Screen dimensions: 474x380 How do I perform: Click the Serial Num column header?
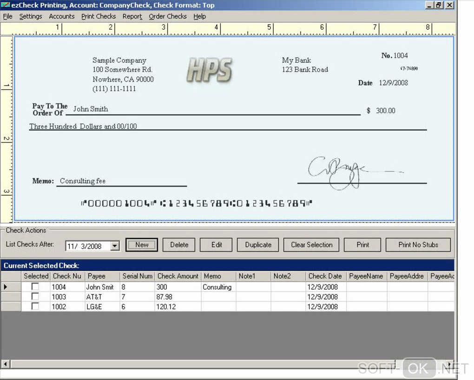click(x=137, y=276)
